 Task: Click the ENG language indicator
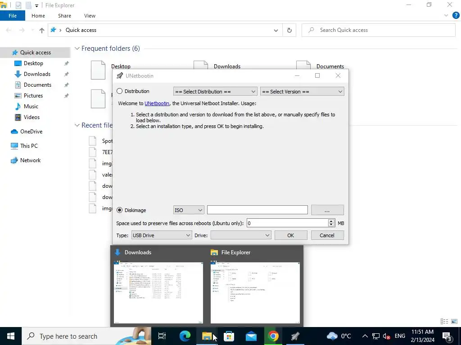tap(400, 336)
